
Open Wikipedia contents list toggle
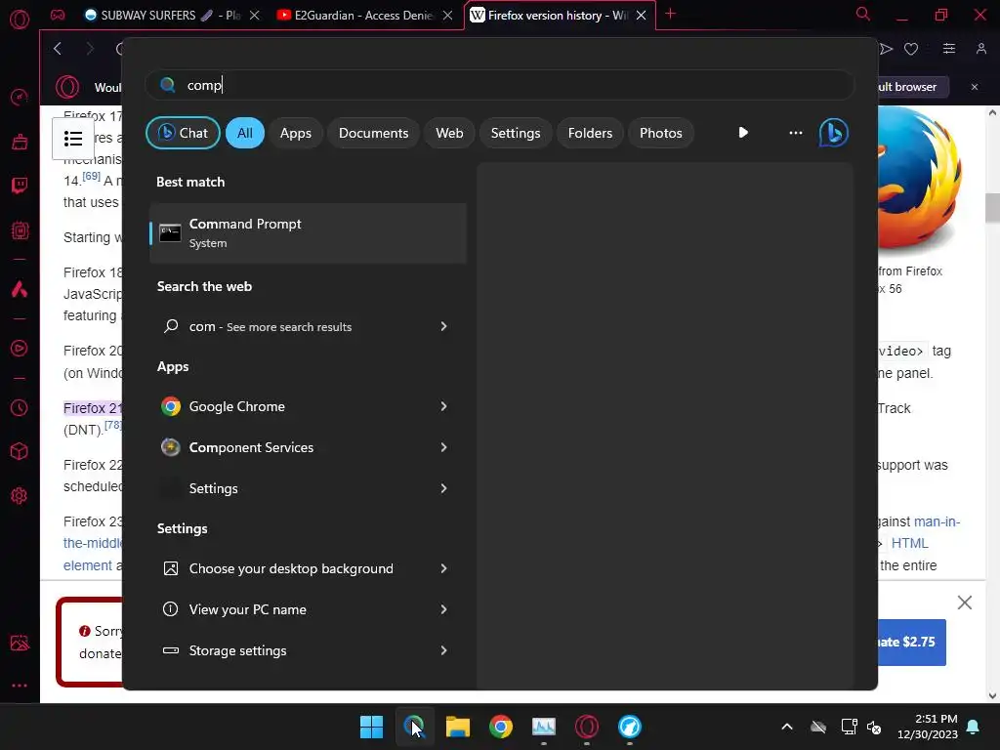click(73, 139)
